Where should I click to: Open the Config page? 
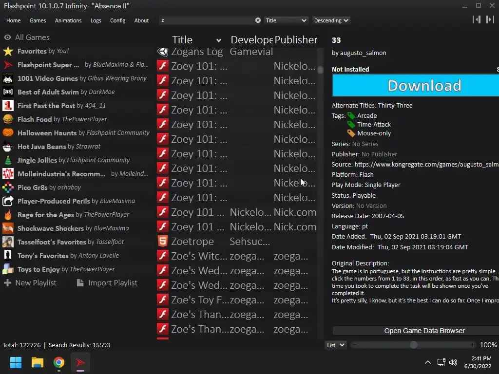point(118,20)
